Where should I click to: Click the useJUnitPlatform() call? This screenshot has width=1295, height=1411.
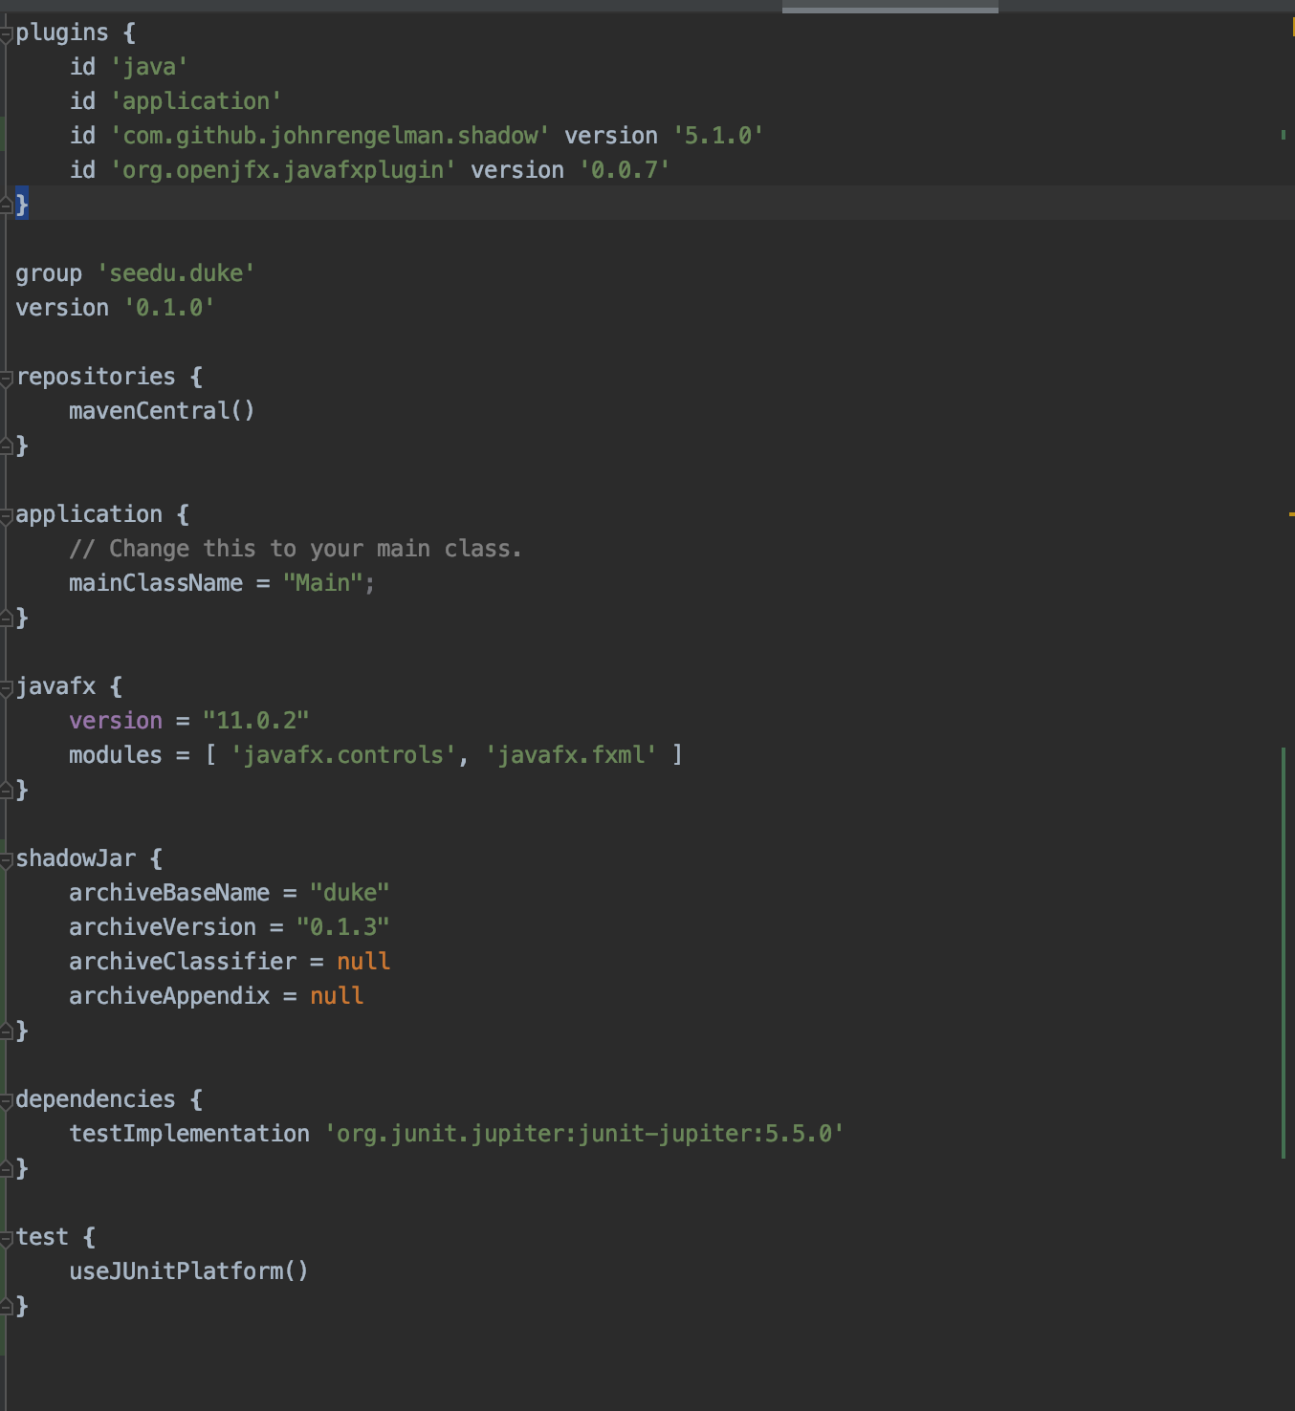coord(188,1271)
